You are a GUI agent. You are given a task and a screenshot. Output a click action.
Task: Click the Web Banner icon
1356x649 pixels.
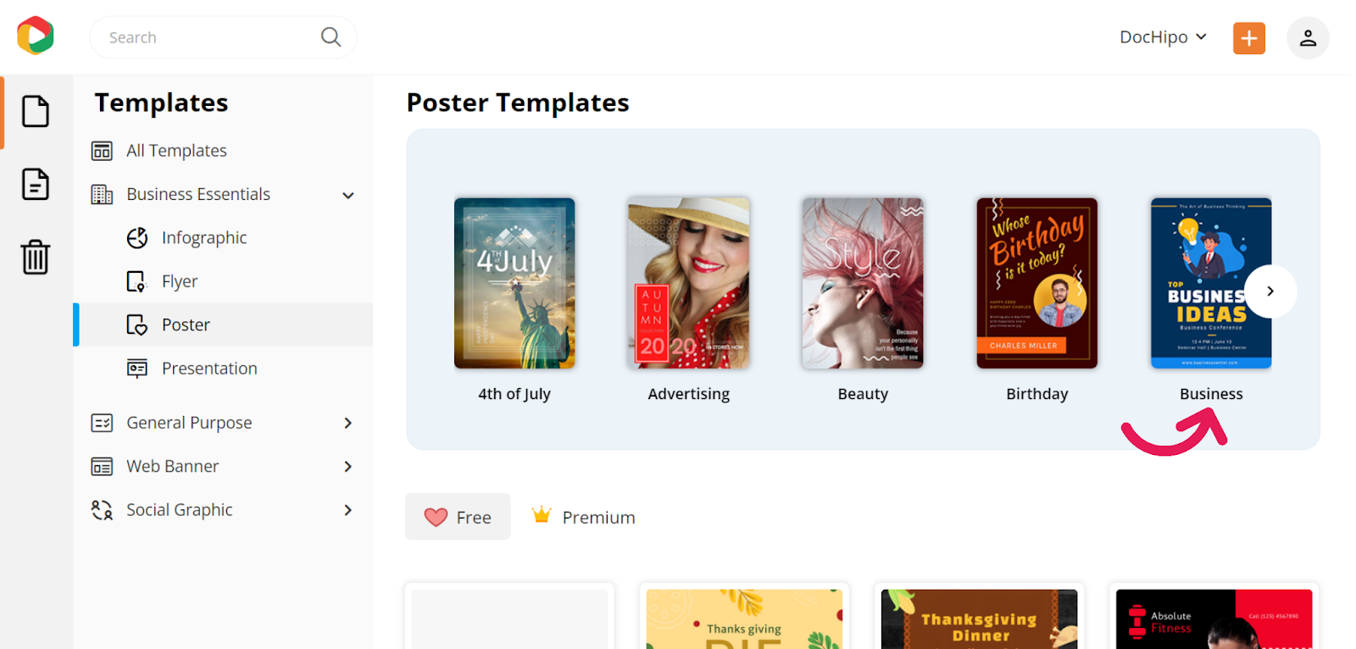(x=102, y=467)
